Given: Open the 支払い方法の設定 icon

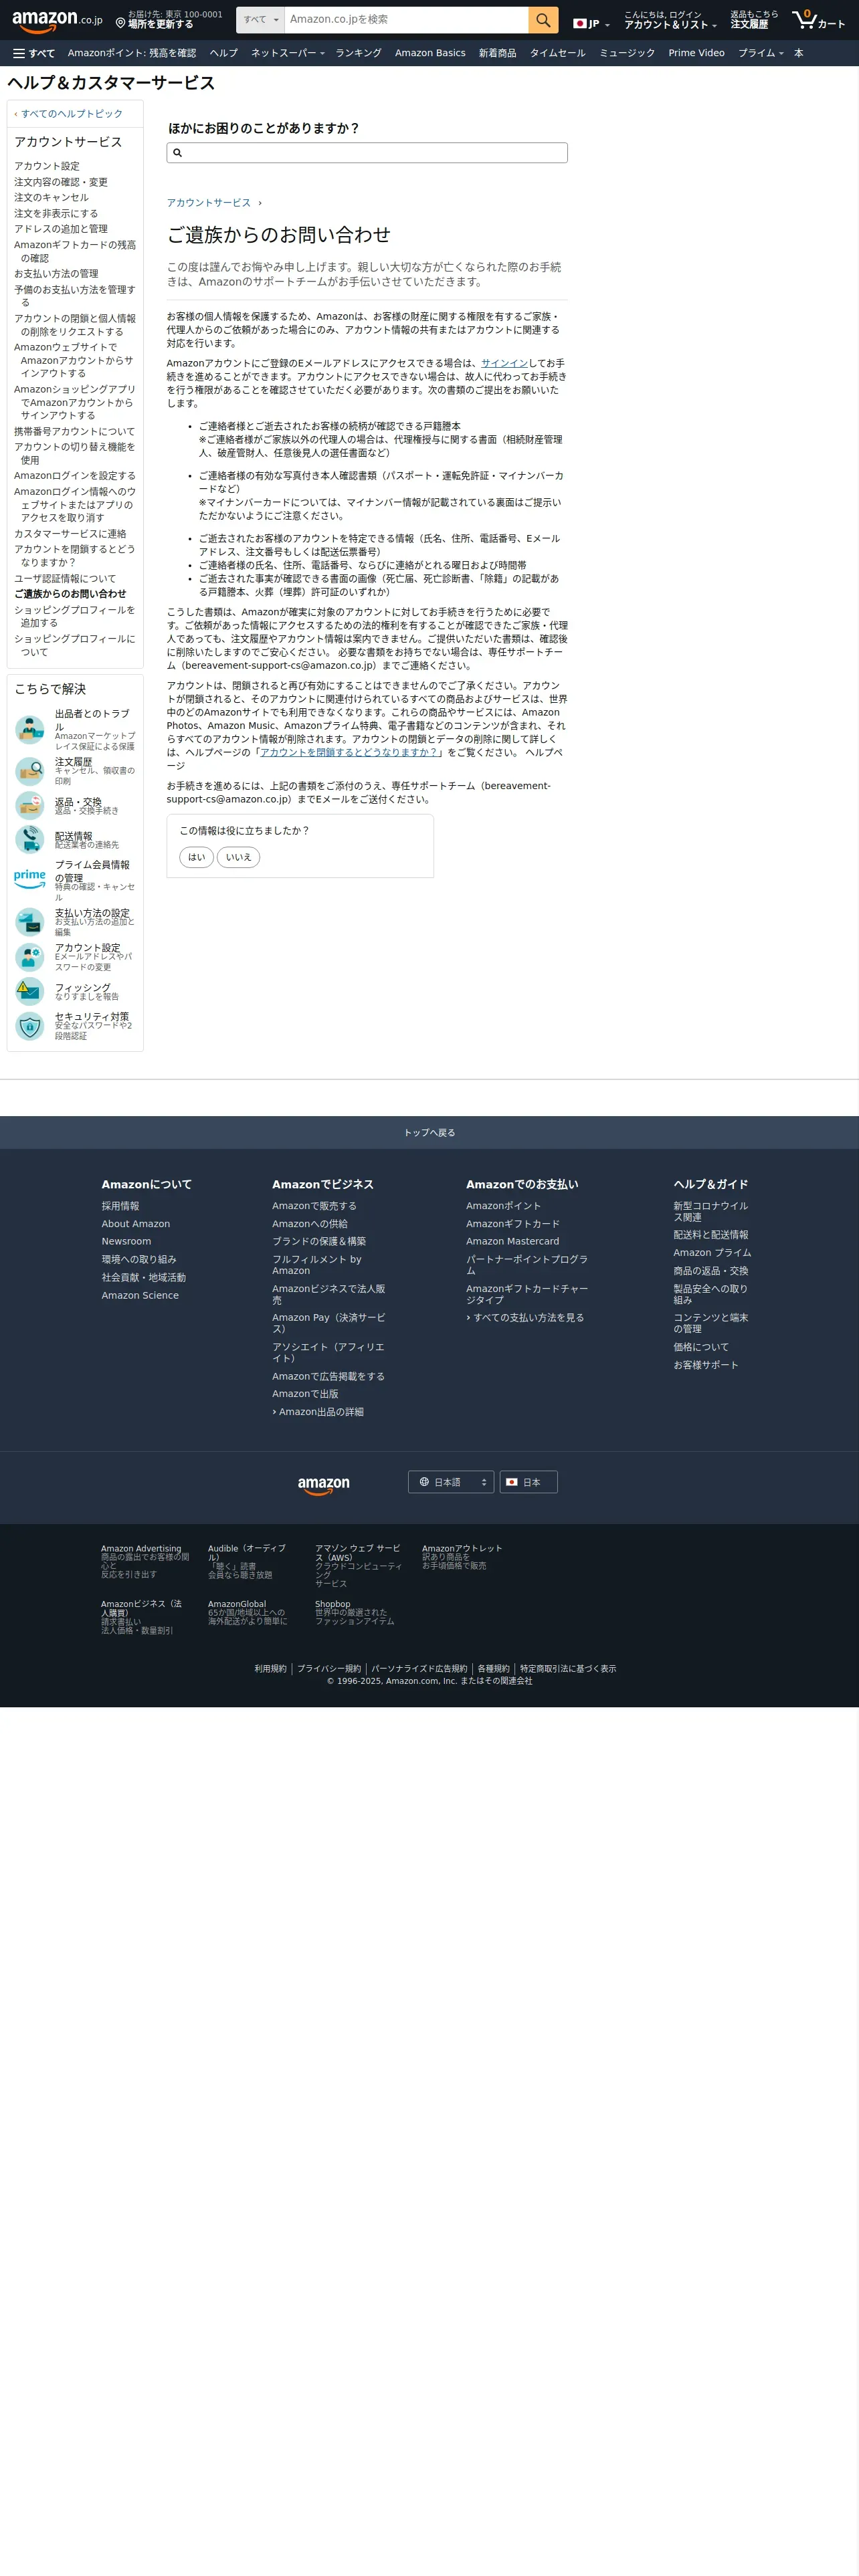Looking at the screenshot, I should (30, 921).
